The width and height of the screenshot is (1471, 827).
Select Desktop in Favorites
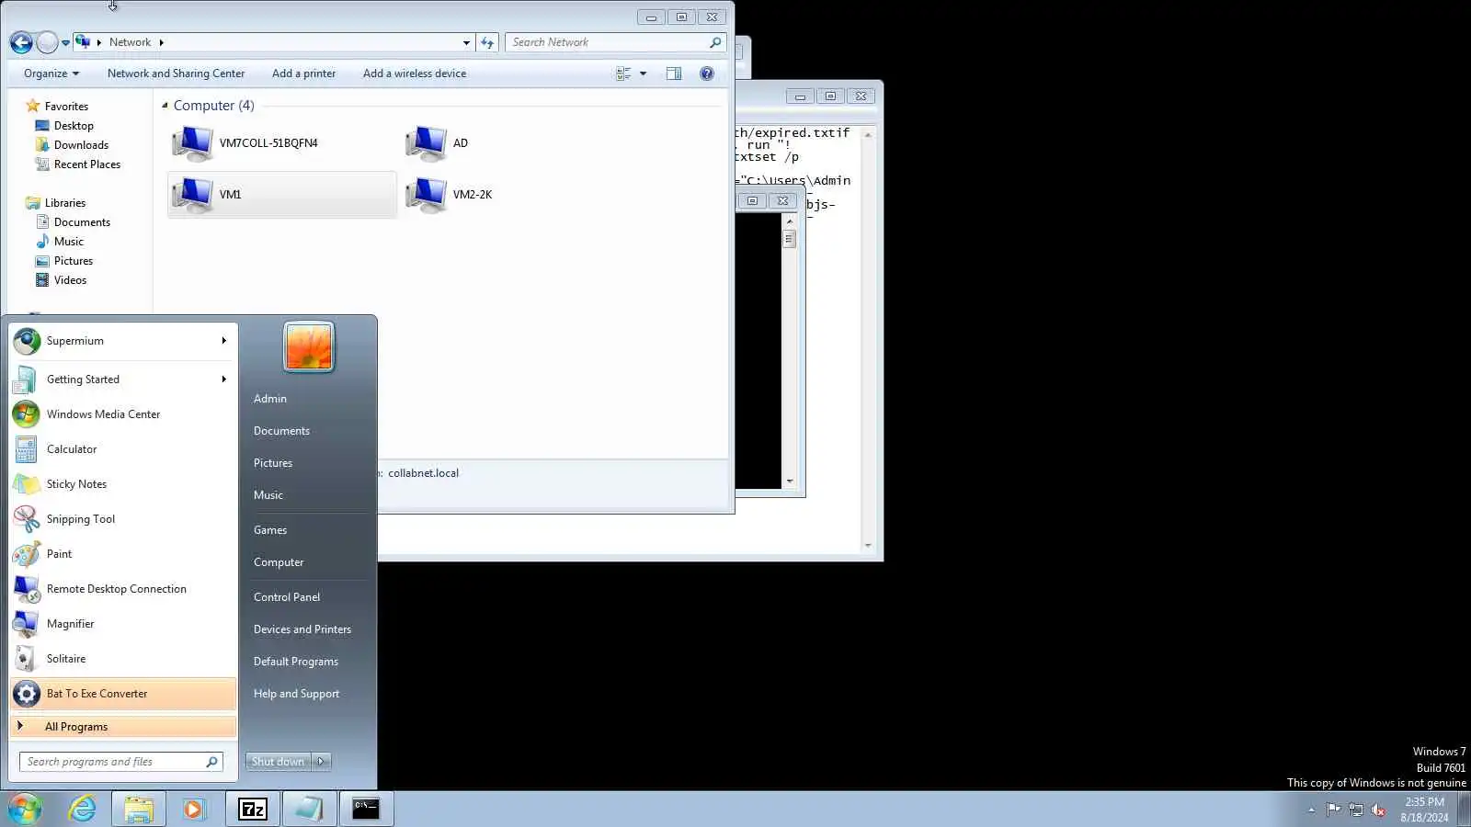point(74,126)
